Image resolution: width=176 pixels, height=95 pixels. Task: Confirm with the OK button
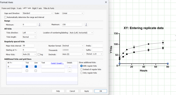(101, 91)
